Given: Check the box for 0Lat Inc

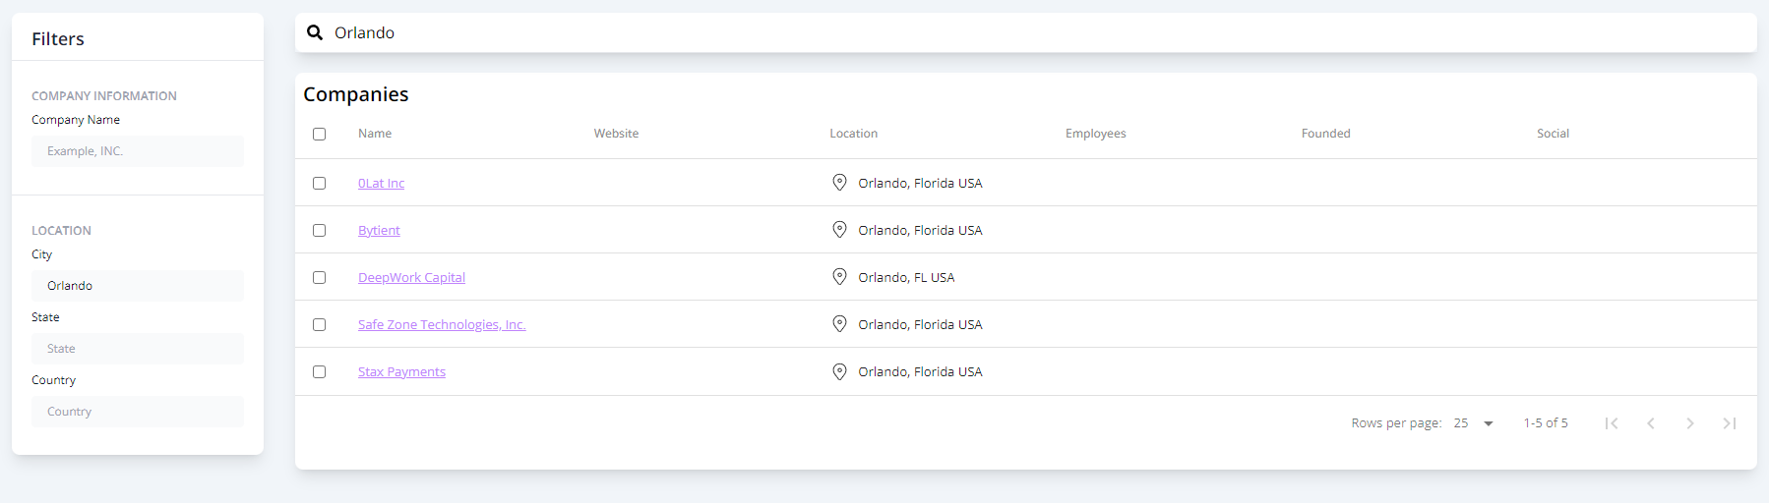Looking at the screenshot, I should pyautogui.click(x=319, y=183).
